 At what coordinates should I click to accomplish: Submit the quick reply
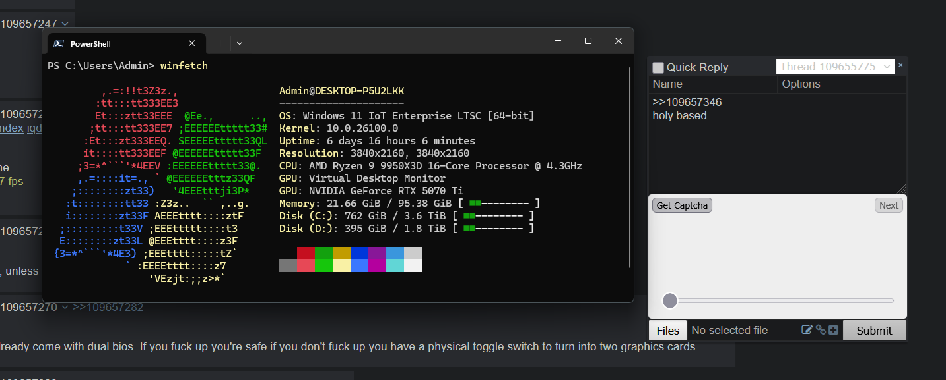point(875,331)
